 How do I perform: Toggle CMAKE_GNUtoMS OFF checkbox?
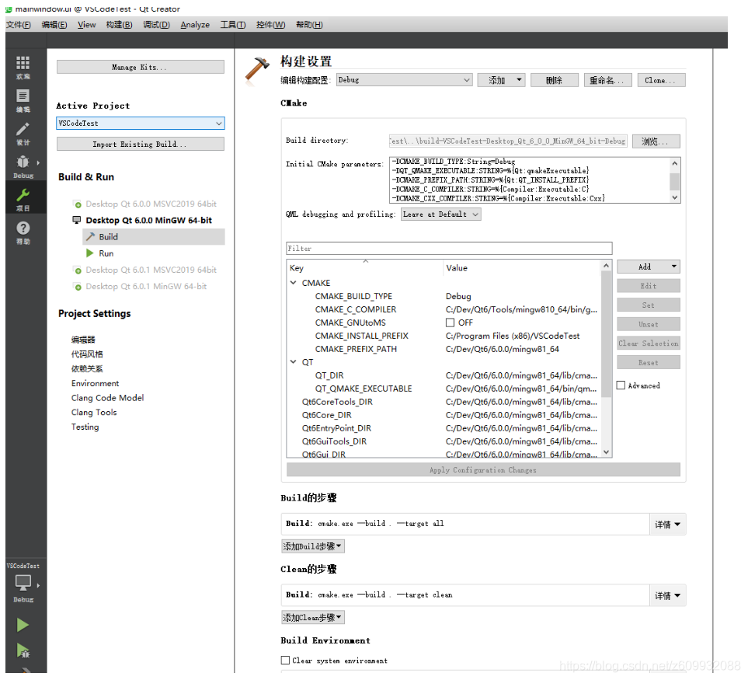pyautogui.click(x=450, y=323)
